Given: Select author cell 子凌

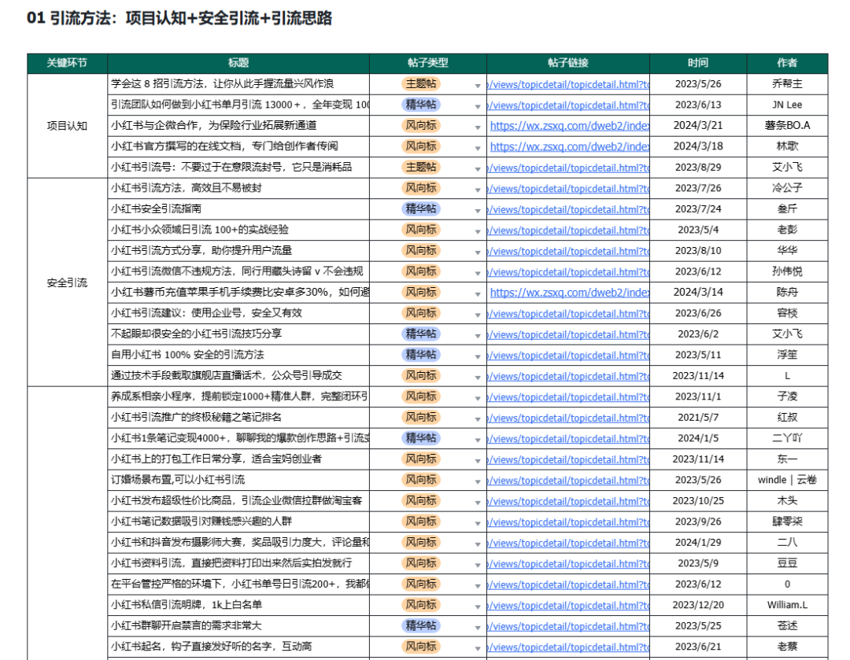Looking at the screenshot, I should pyautogui.click(x=787, y=396).
